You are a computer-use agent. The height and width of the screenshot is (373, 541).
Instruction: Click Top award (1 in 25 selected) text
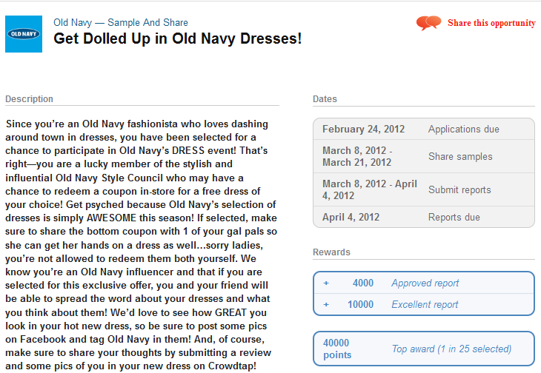click(x=451, y=349)
